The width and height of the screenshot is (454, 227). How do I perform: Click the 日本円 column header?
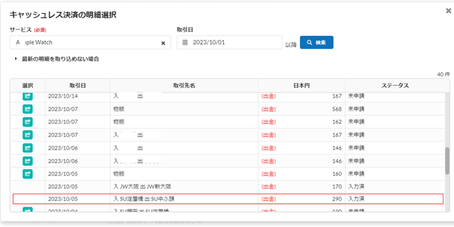click(x=301, y=86)
